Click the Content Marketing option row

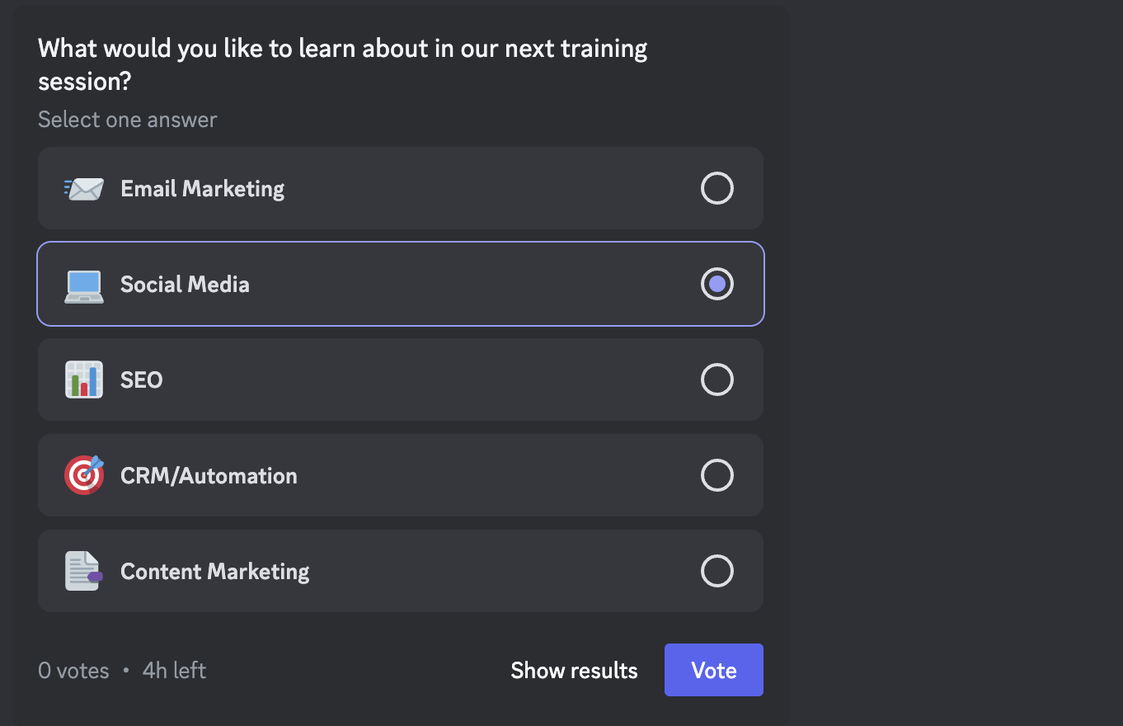click(400, 571)
